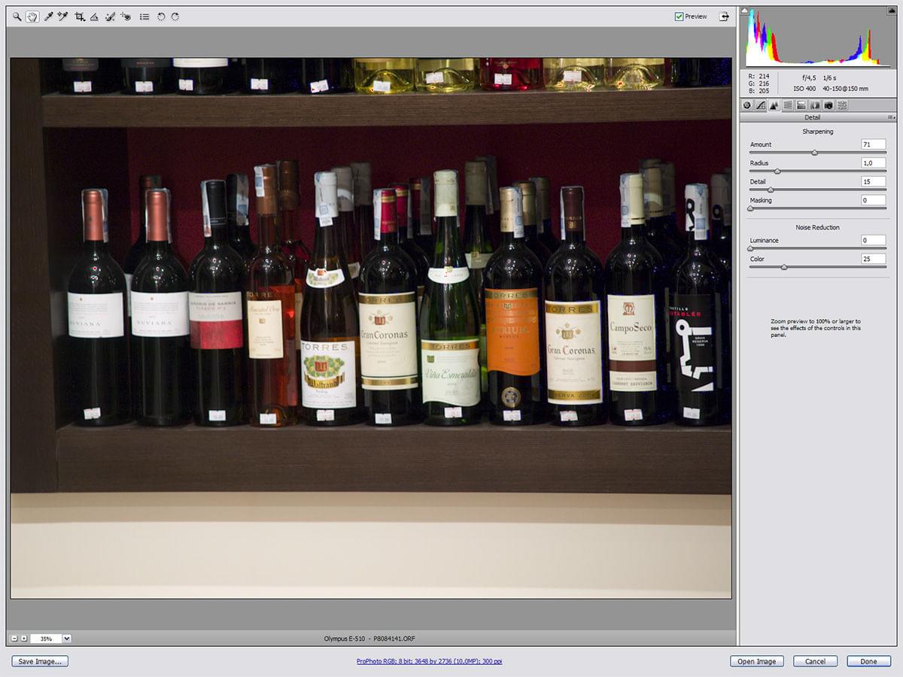This screenshot has width=903, height=677.
Task: Toggle highlight clipping warning in histogram
Action: tap(891, 11)
